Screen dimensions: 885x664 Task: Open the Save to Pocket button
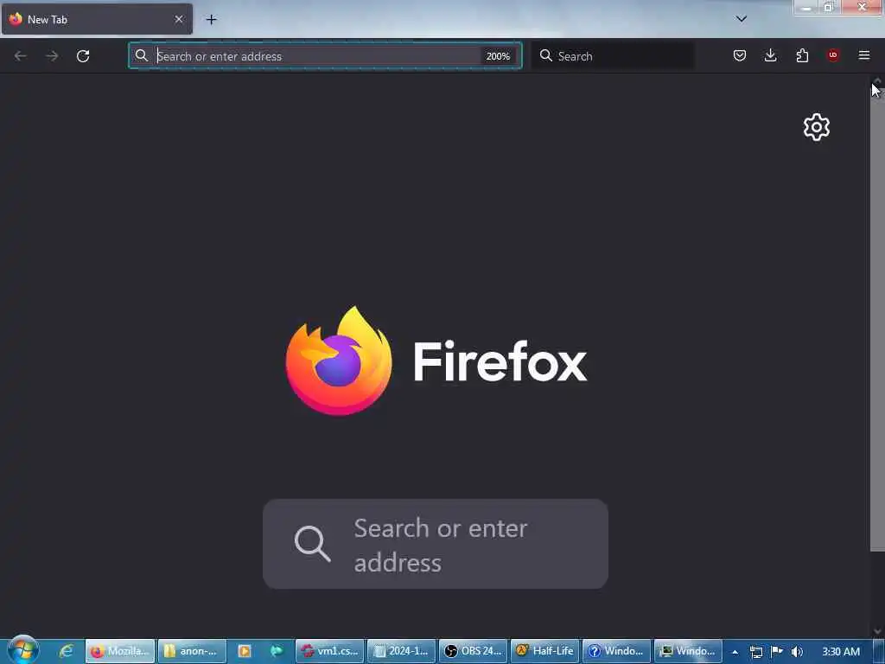[x=740, y=55]
